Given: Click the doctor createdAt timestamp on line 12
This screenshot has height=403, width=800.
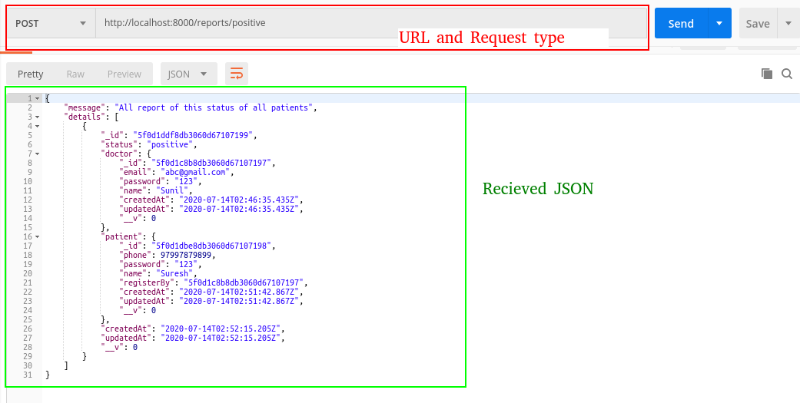Looking at the screenshot, I should [239, 200].
